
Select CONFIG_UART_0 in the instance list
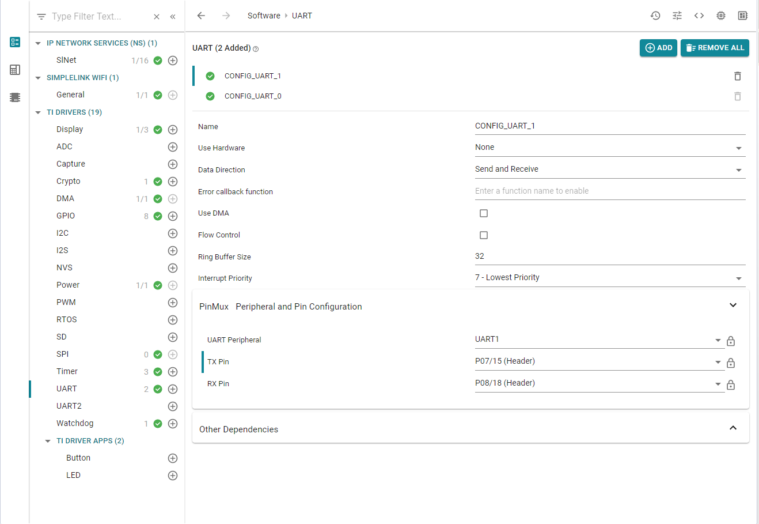(x=253, y=96)
